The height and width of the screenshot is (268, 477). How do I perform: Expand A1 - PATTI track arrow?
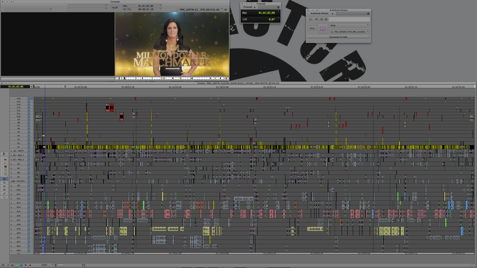pos(11,151)
